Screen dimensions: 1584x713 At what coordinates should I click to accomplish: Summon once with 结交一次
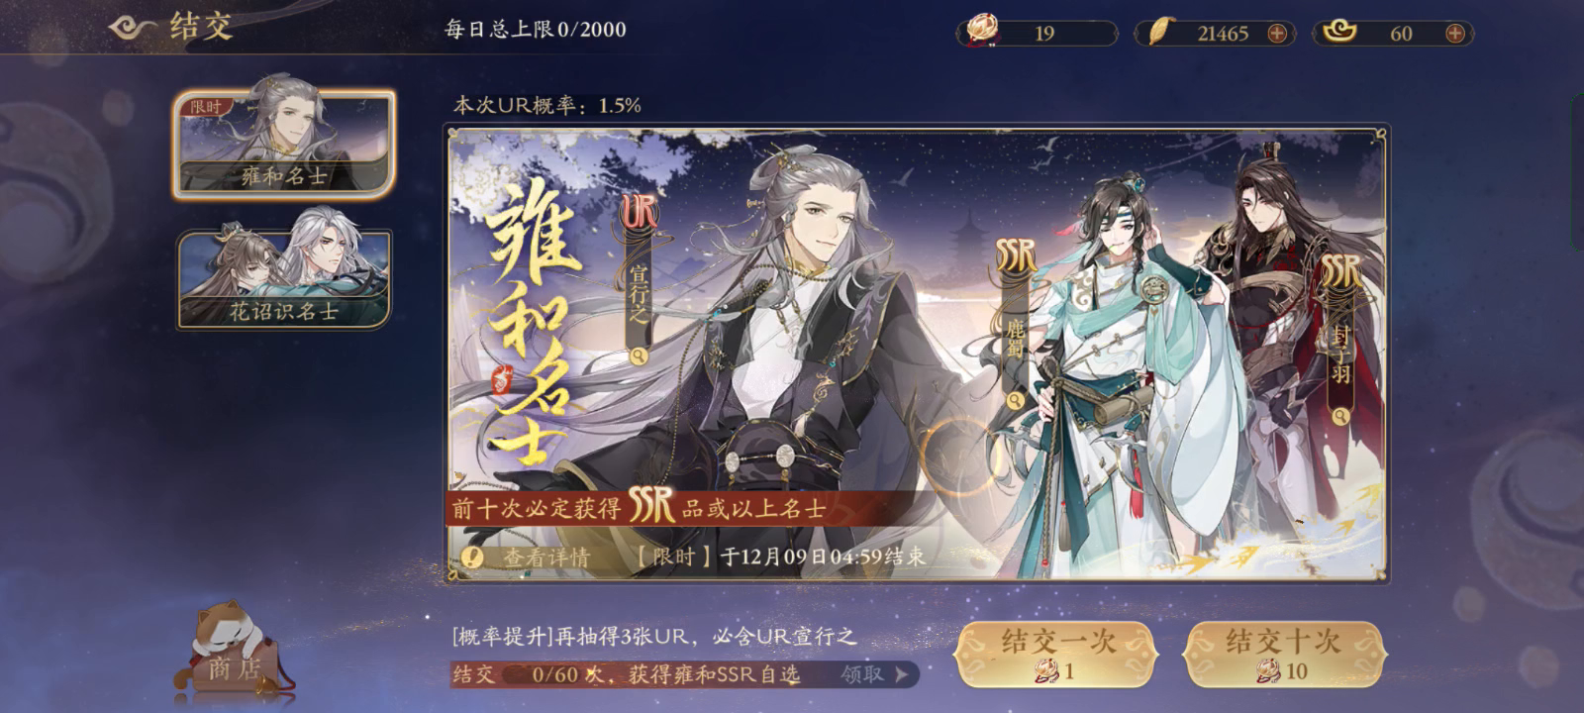click(1055, 654)
